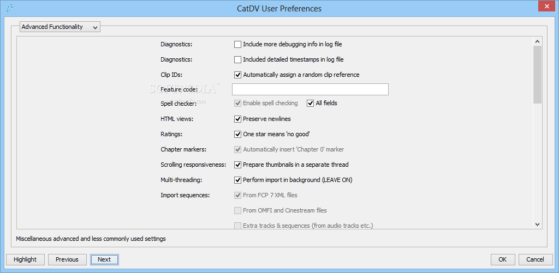Screen dimensions: 559x273
Task: Confirm settings with the OK button
Action: [503, 259]
